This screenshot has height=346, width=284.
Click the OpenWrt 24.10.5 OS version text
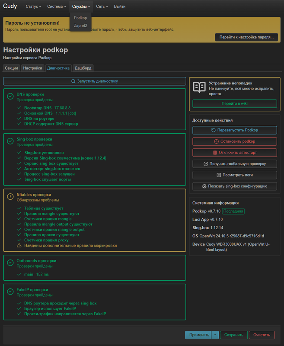(x=232, y=236)
